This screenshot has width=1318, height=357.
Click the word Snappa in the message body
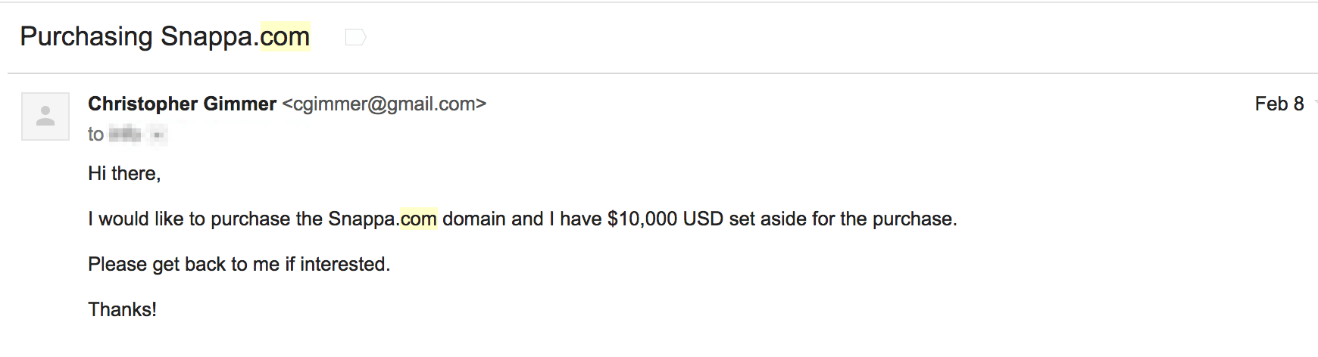[x=361, y=219]
